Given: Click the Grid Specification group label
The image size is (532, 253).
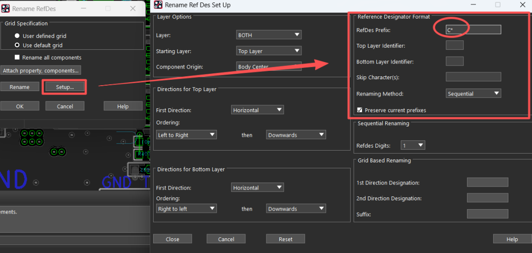Looking at the screenshot, I should 26,24.
